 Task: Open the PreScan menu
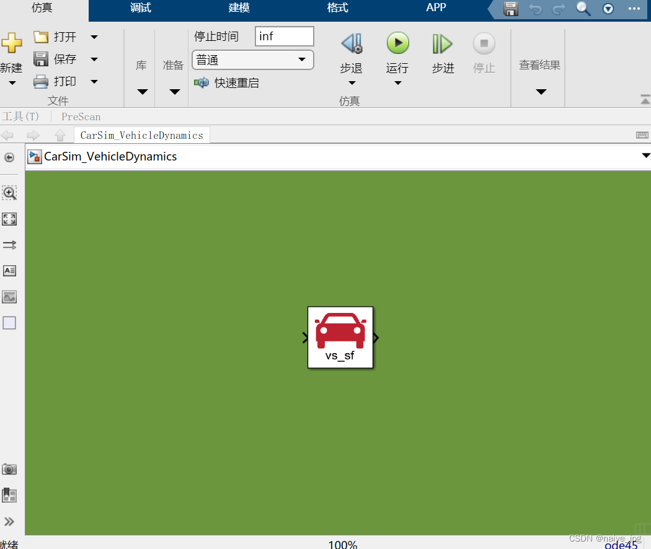click(x=81, y=116)
